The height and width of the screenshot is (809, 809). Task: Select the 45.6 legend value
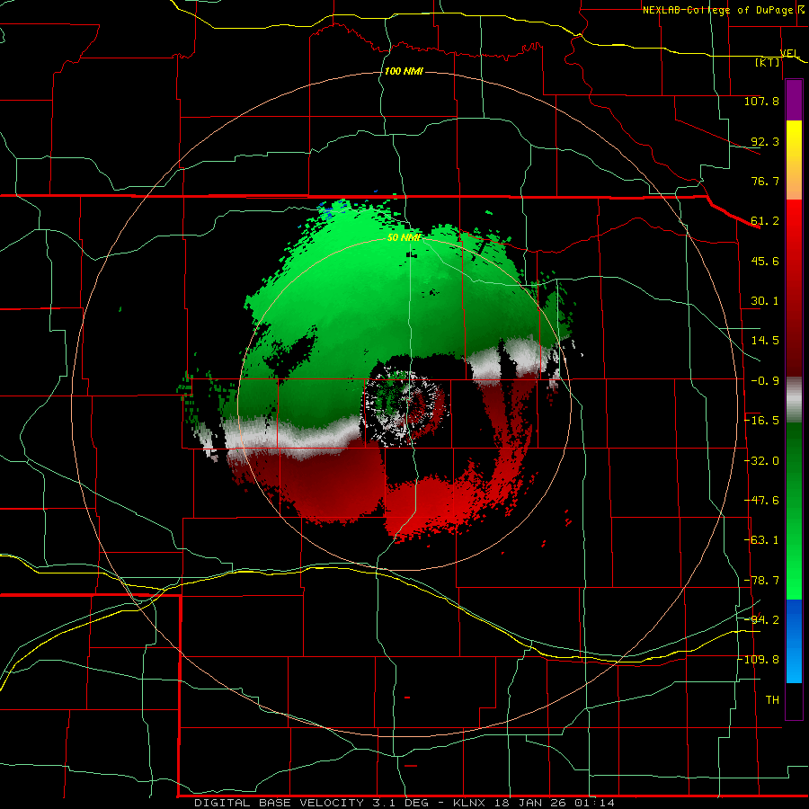point(765,261)
